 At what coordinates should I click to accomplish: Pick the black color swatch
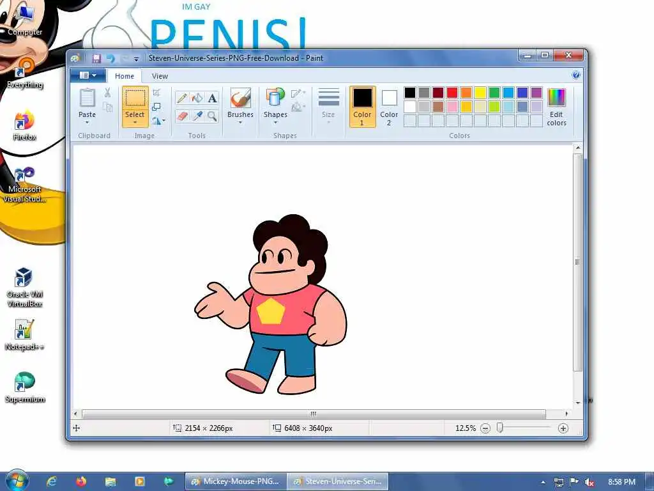pos(410,93)
